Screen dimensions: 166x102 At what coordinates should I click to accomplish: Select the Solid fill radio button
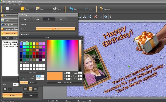22,24
